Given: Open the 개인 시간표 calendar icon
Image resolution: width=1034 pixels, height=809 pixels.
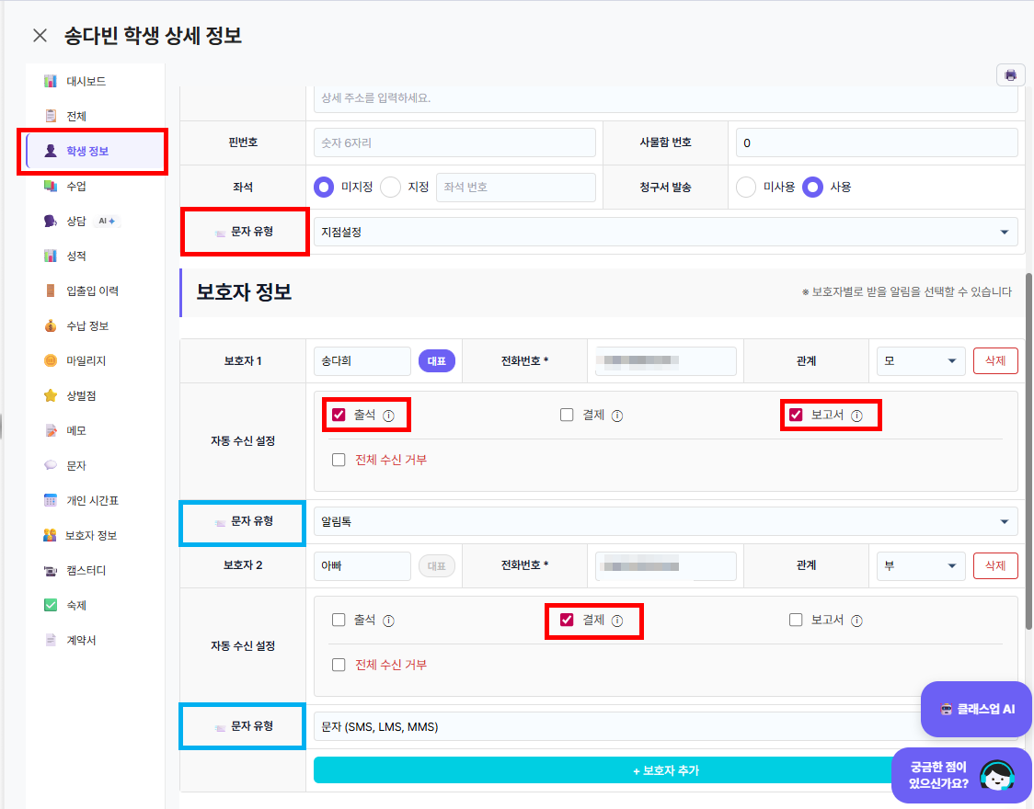Looking at the screenshot, I should (50, 500).
